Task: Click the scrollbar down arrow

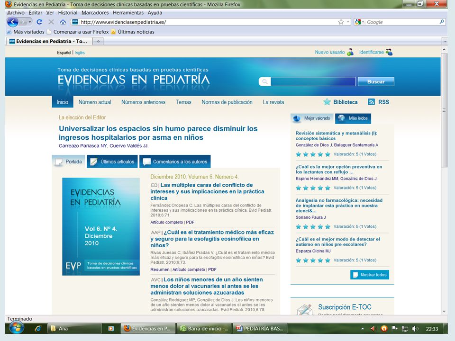Action: point(444,312)
